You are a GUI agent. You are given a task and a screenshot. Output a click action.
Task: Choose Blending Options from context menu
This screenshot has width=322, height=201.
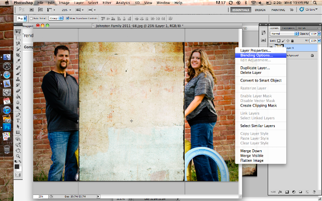261,55
